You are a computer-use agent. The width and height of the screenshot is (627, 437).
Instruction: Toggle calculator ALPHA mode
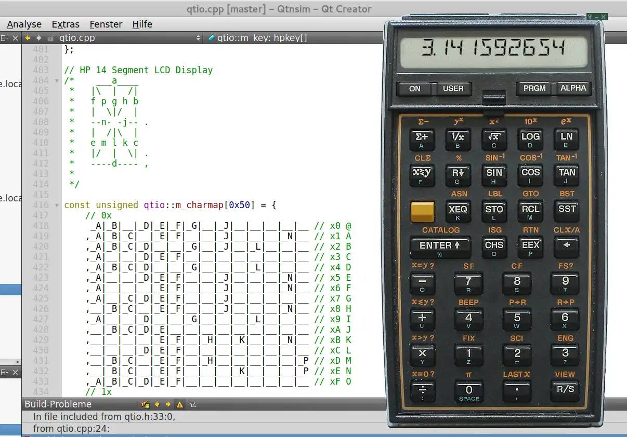(x=573, y=88)
